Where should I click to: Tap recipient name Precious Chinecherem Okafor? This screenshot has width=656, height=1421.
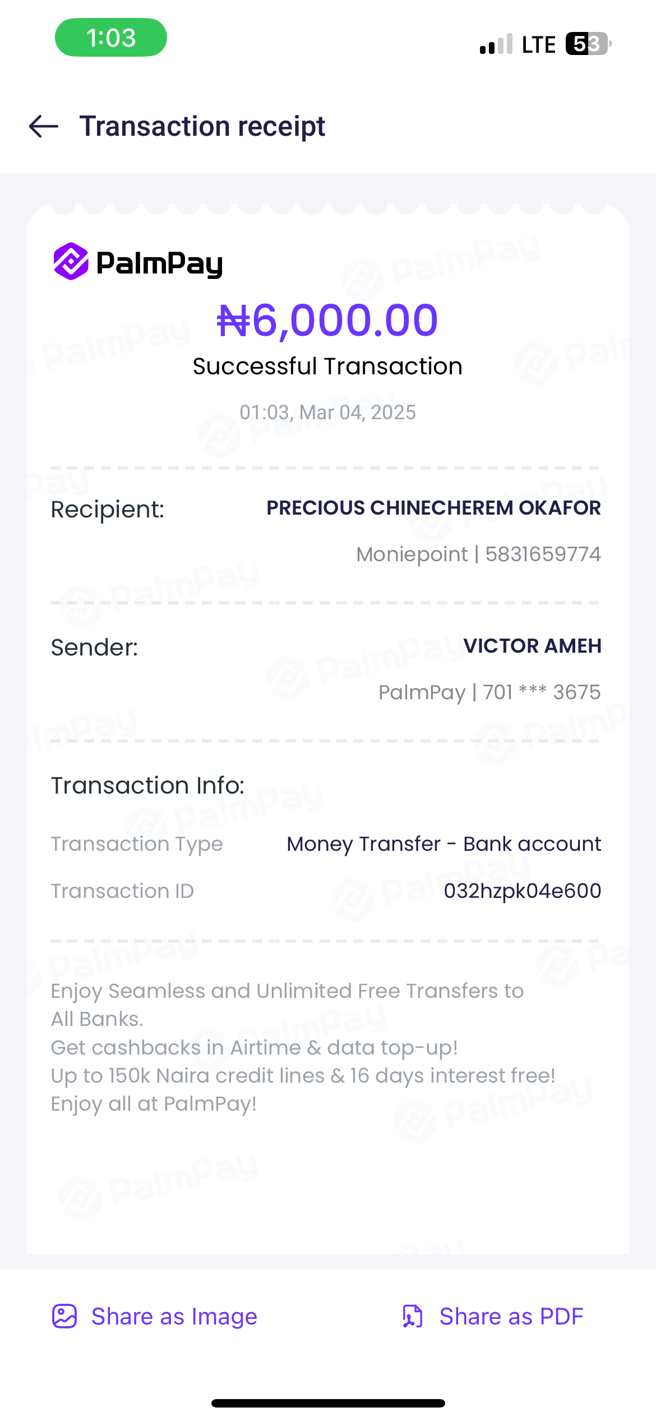[433, 507]
